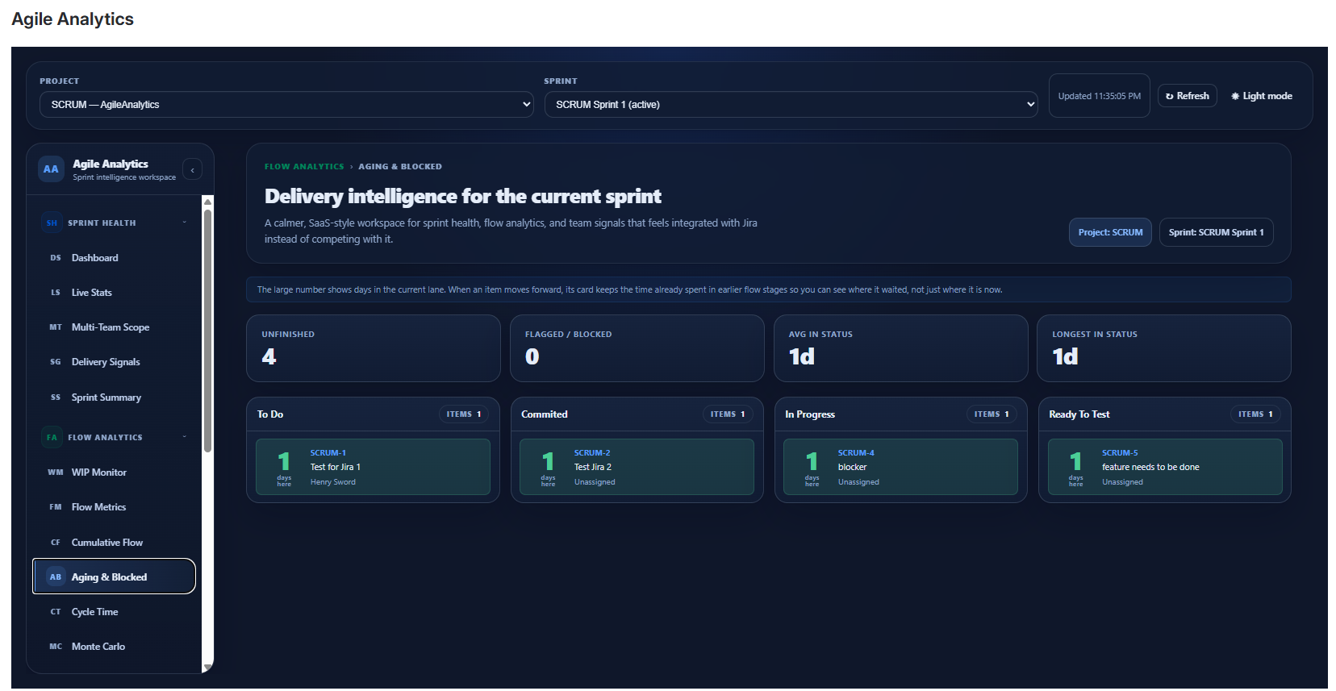Click the SH Sprint Health section badge

[x=52, y=223]
